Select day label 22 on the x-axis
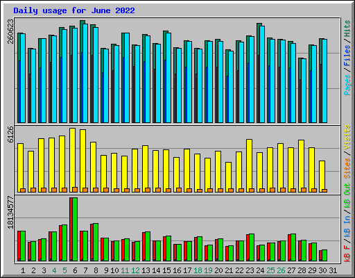 [x=239, y=270]
